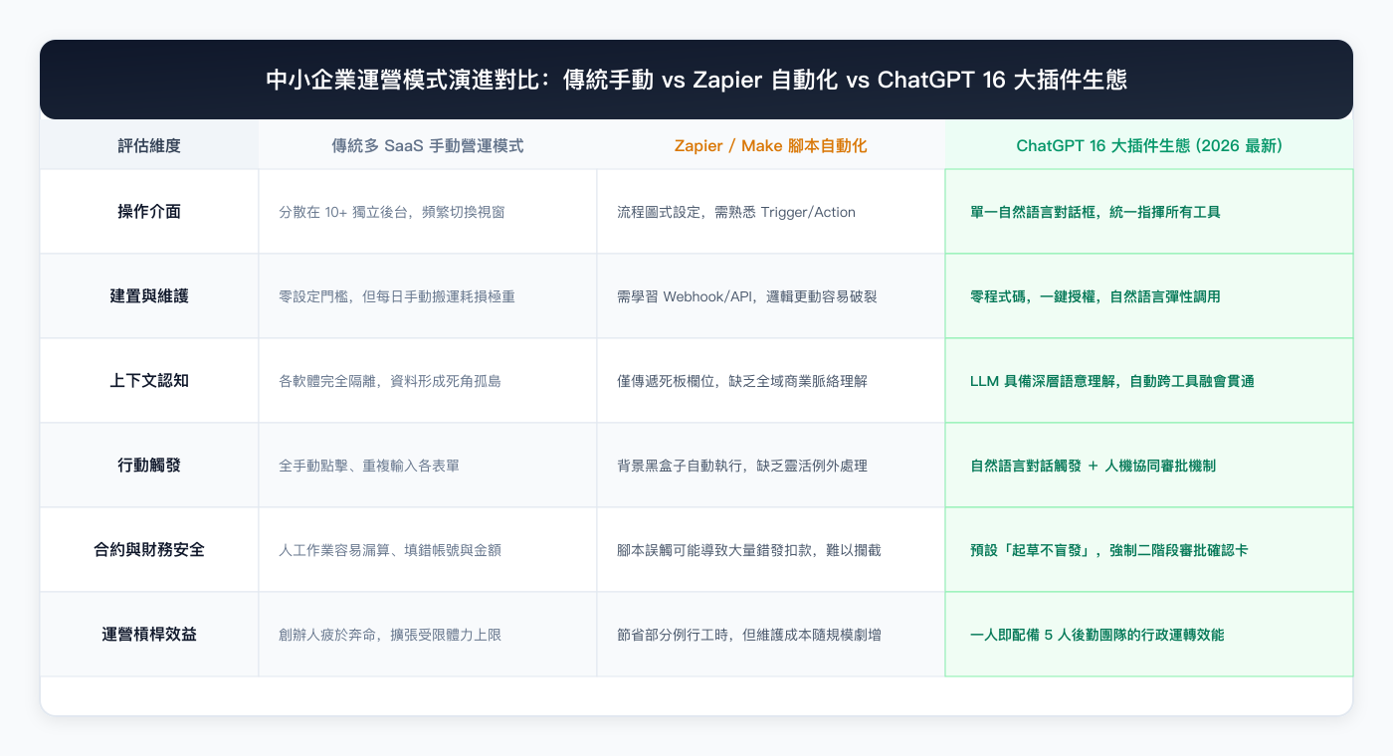
Task: Select cell 零設定門檻，但每日手動搬運耗損極重
Action: tap(428, 296)
